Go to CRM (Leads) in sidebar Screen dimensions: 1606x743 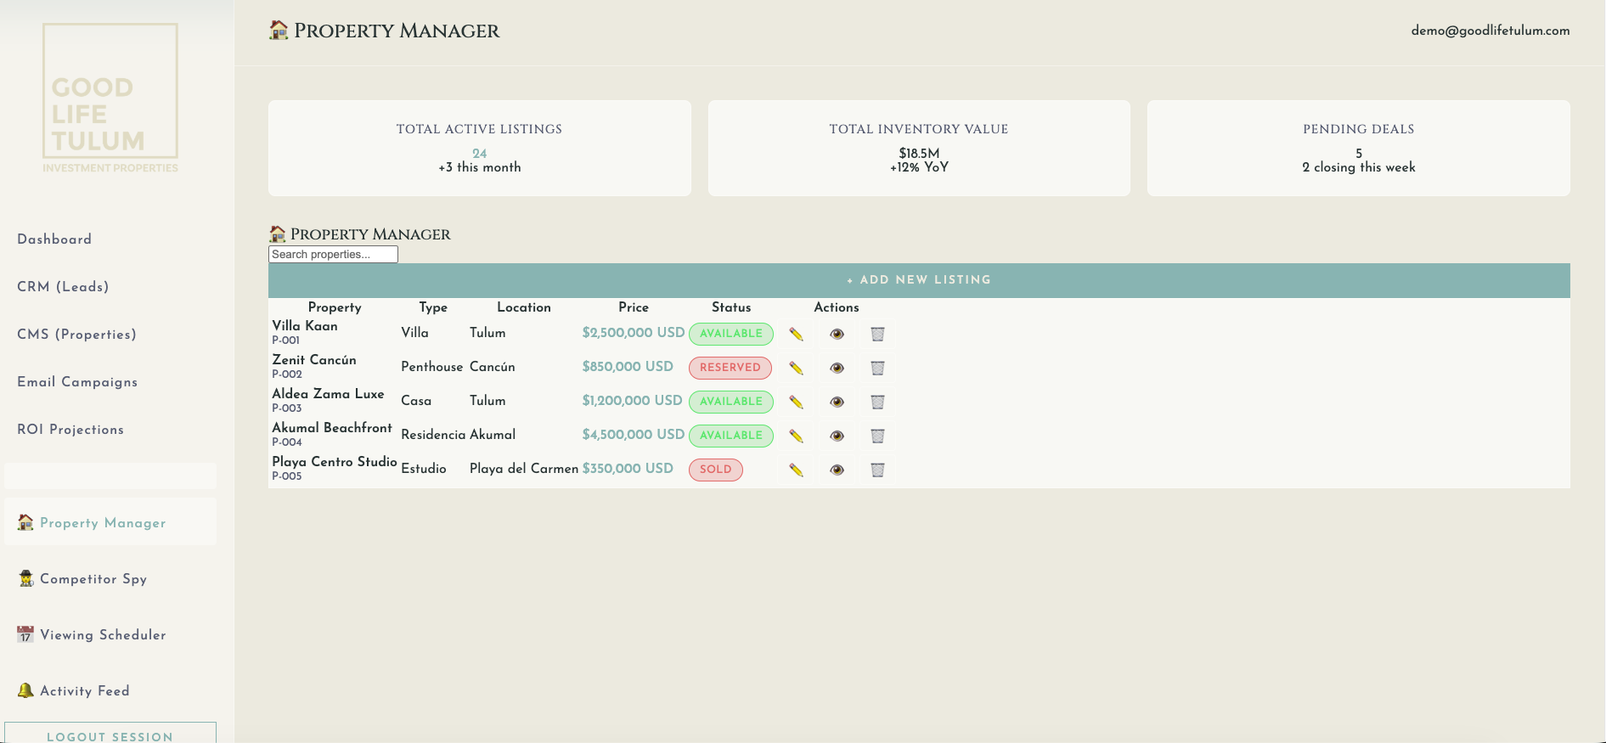point(63,287)
